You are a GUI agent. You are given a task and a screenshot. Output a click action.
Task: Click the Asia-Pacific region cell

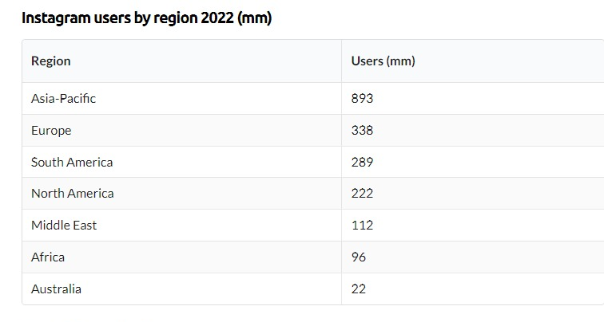point(63,99)
